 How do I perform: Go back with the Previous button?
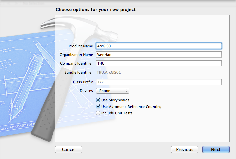click(x=184, y=150)
